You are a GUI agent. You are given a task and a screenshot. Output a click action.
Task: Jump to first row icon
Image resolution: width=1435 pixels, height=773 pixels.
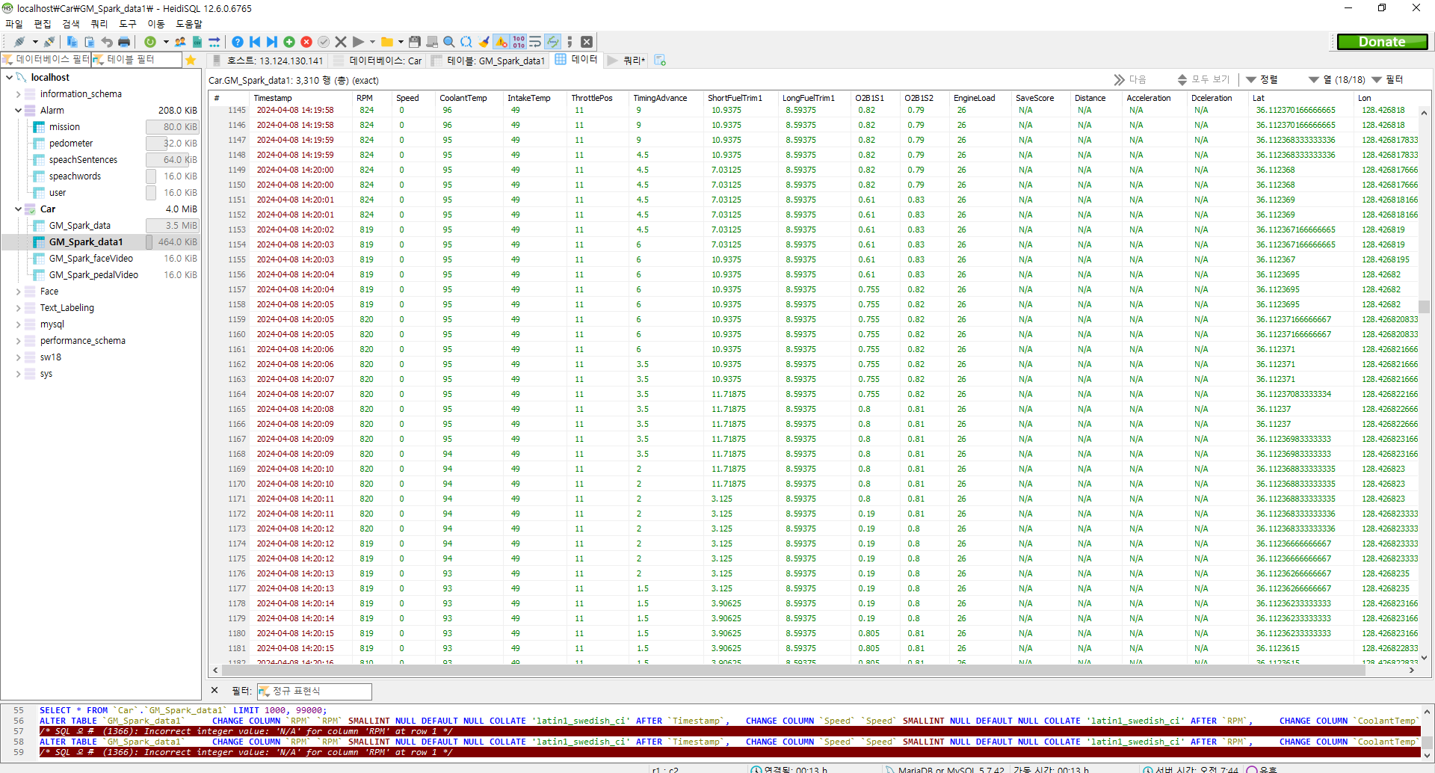click(x=255, y=42)
